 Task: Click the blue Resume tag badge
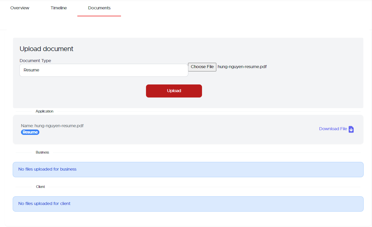click(x=30, y=132)
